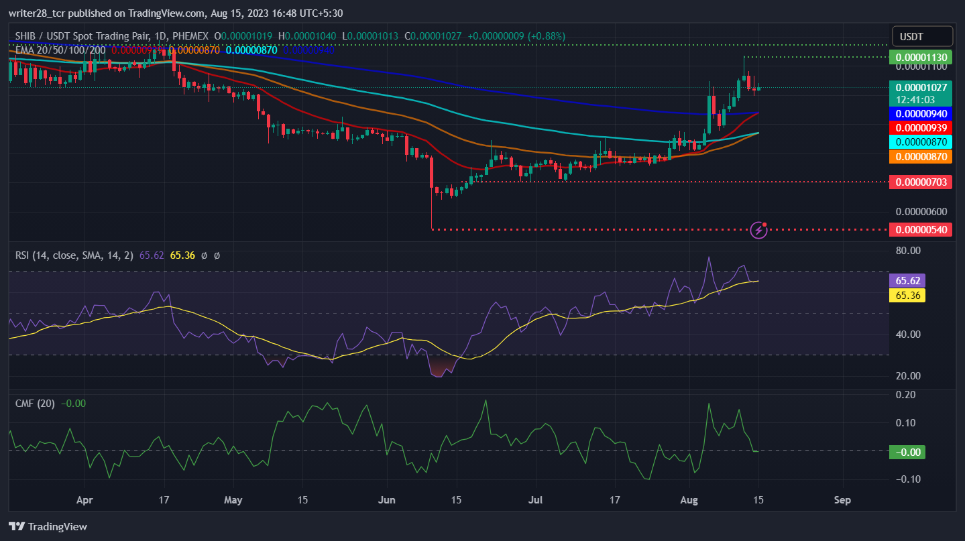965x541 pixels.
Task: Click the 0.00001130 green price label
Action: (919, 57)
